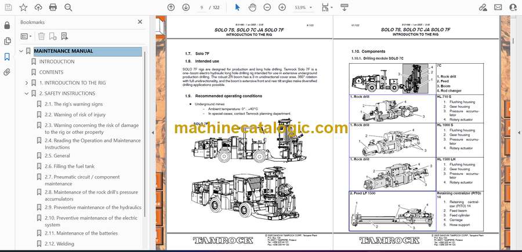Open the find text magnifier

tap(68, 8)
